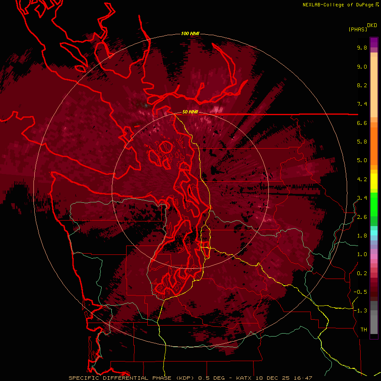Click the 5.0 legend value

pyautogui.click(x=362, y=160)
